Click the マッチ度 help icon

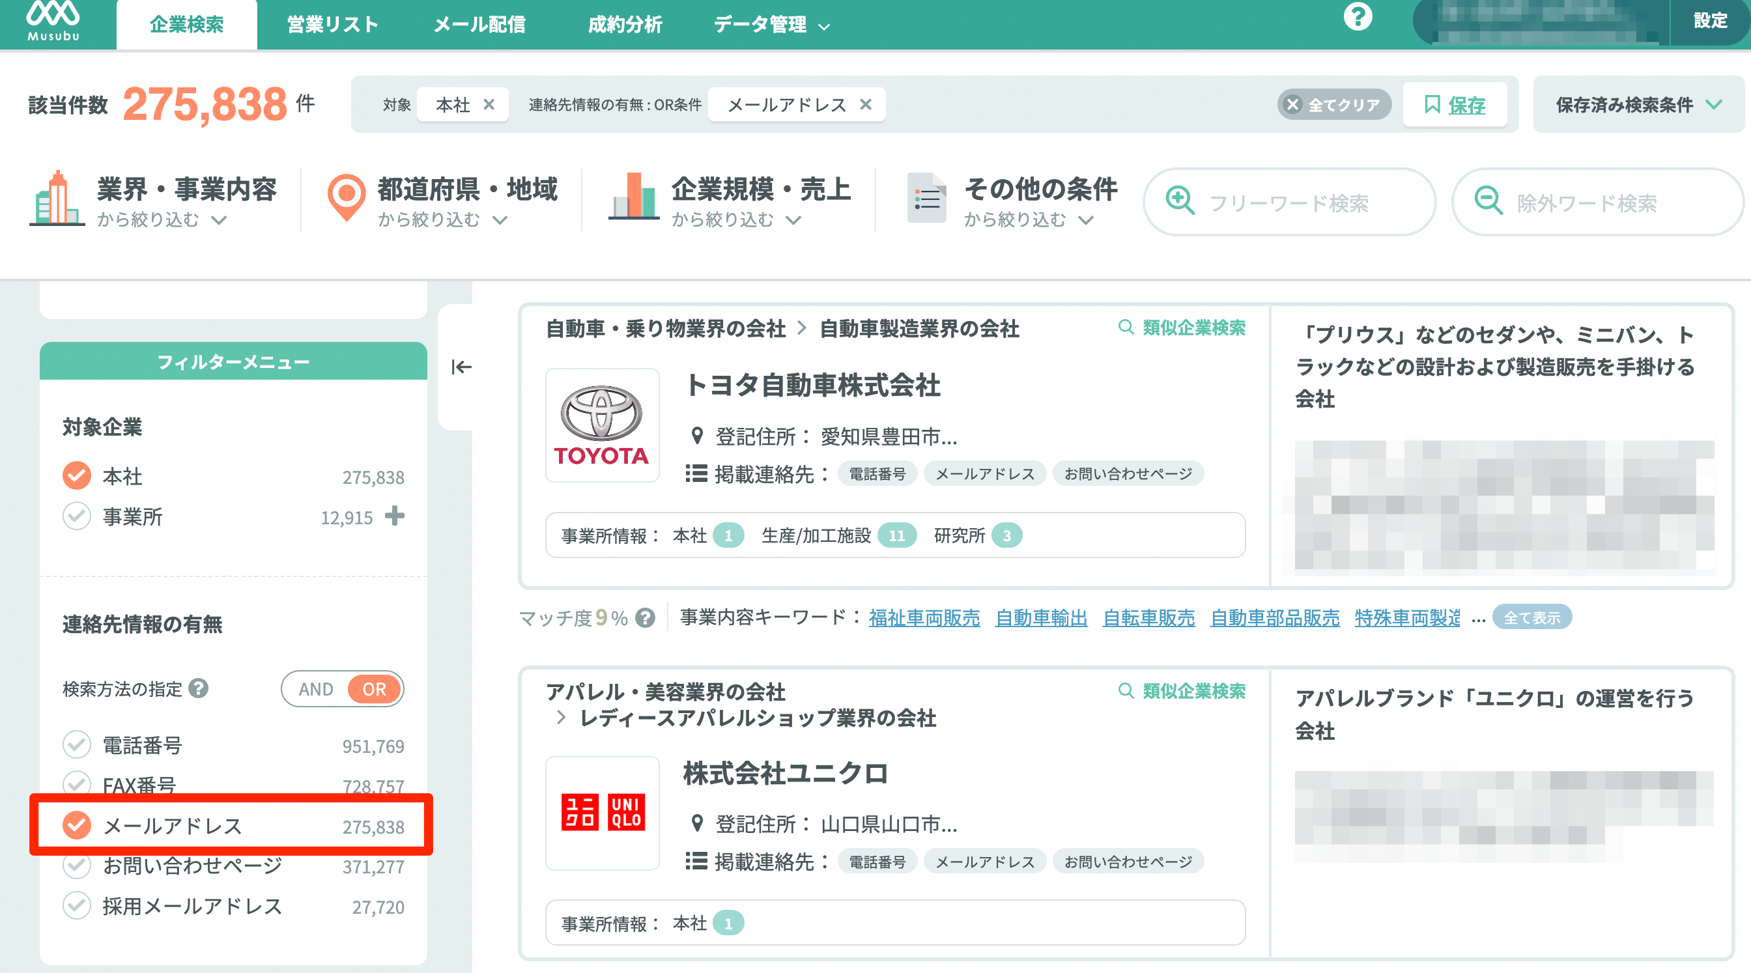(645, 617)
